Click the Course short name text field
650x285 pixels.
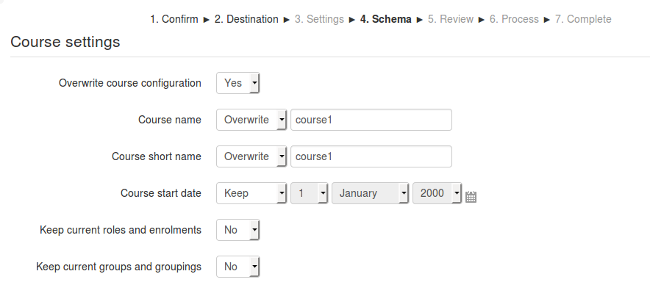click(371, 156)
